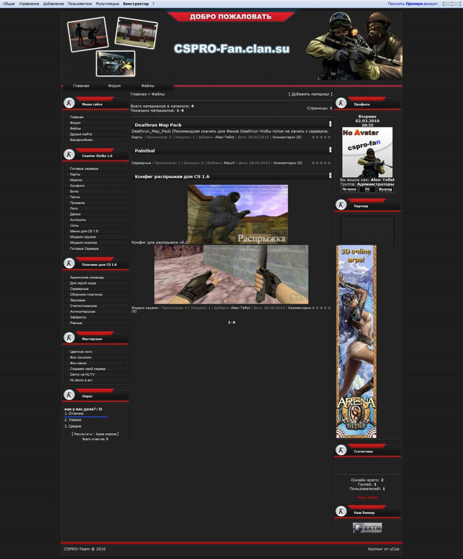Click the Личное profile button
This screenshot has width=463, height=559.
tap(349, 189)
